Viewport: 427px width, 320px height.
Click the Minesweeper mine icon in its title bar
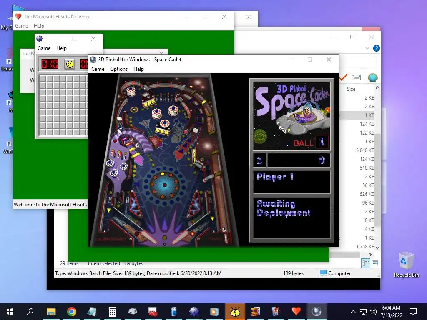click(39, 39)
